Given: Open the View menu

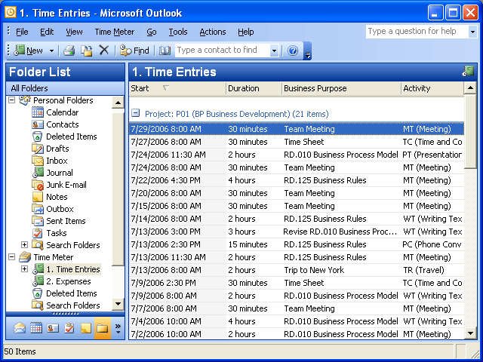Looking at the screenshot, I should [74, 32].
